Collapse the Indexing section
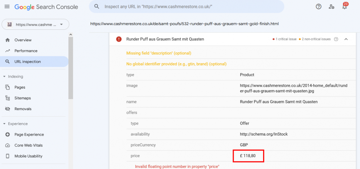 (x=4, y=77)
